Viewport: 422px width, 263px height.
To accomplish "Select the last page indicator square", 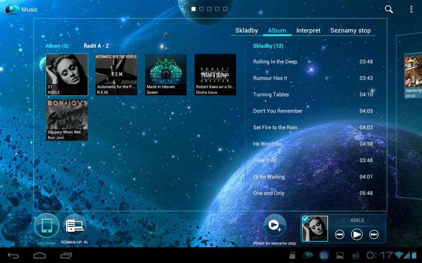I will tap(225, 9).
